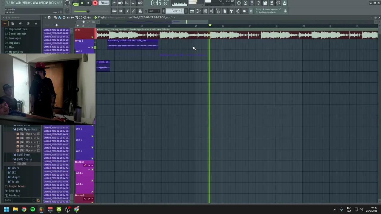Toggle loop recording icon
381x214 pixels.
140,3
